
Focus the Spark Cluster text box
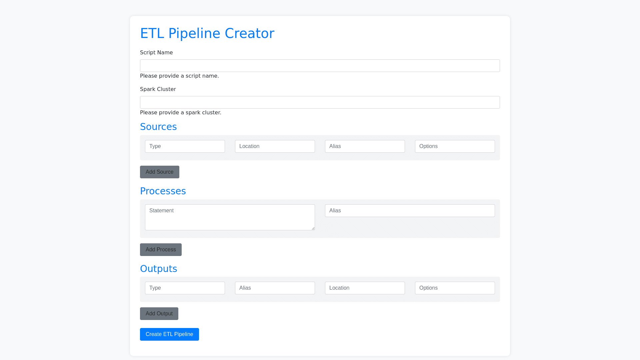point(320,102)
